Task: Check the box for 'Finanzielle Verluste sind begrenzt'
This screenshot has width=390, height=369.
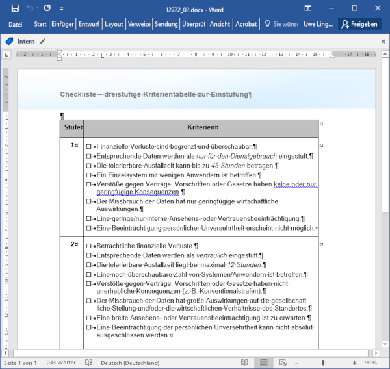Action: [88, 147]
